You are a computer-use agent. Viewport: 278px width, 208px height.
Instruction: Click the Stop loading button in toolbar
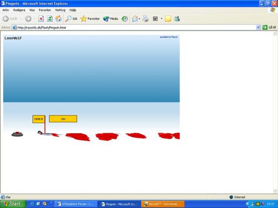click(x=41, y=19)
